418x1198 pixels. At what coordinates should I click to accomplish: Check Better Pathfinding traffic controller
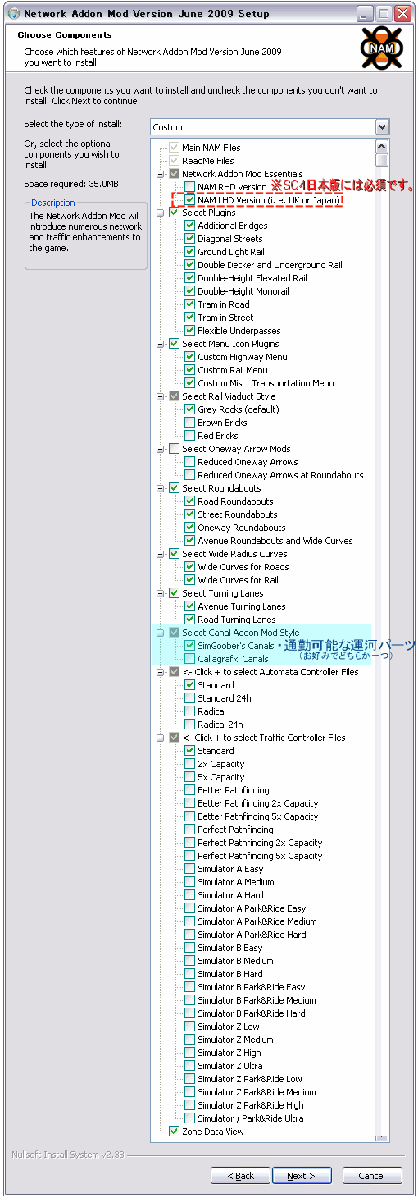190,790
